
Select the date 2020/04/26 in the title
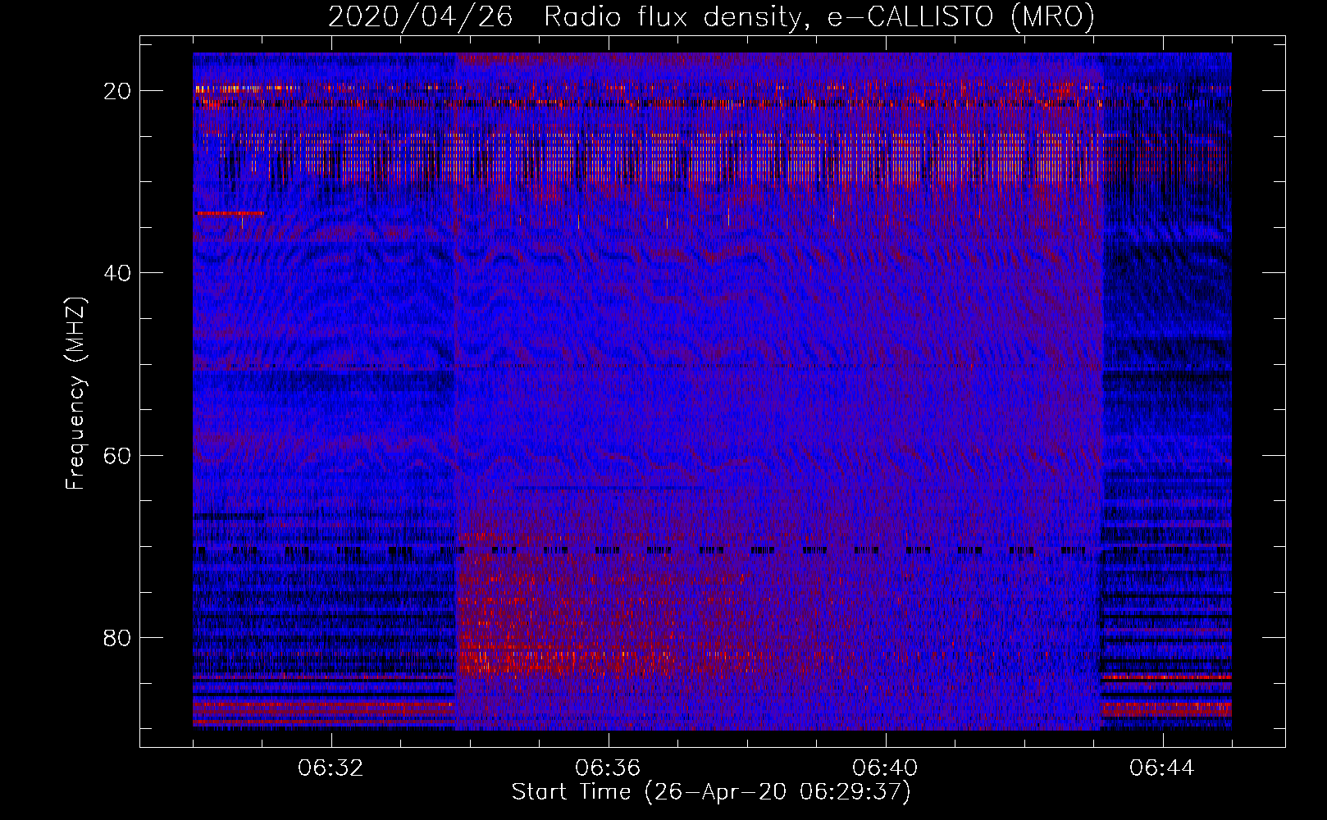tap(420, 16)
